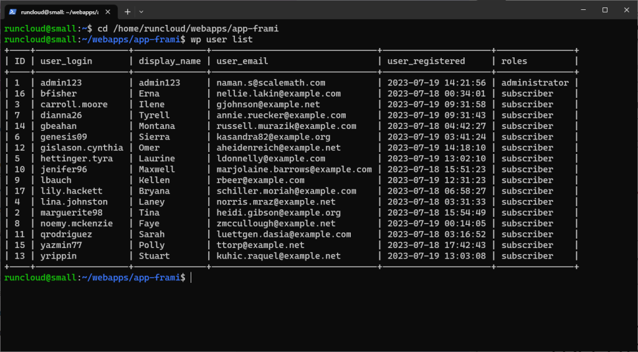Screen dimensions: 638x352
Task: Close the runcloud@small terminal tab
Action: (x=108, y=12)
